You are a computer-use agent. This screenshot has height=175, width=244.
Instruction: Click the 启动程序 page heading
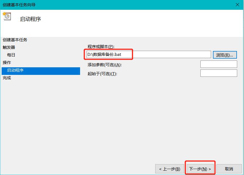[30, 19]
